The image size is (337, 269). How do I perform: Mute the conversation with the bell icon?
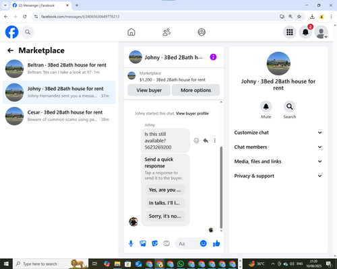(266, 106)
